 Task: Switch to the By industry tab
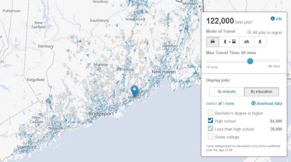[226, 92]
